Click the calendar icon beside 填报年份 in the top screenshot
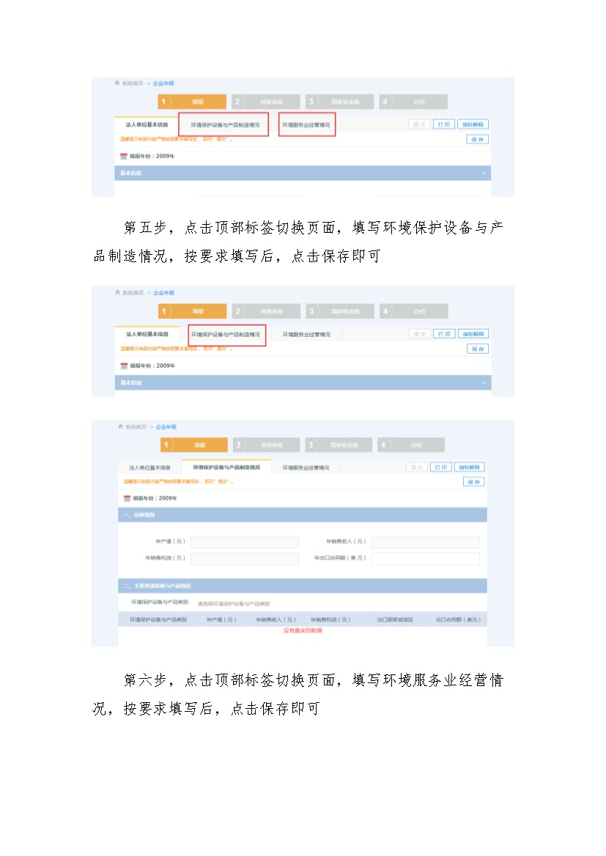This screenshot has height=856, width=606. point(124,156)
